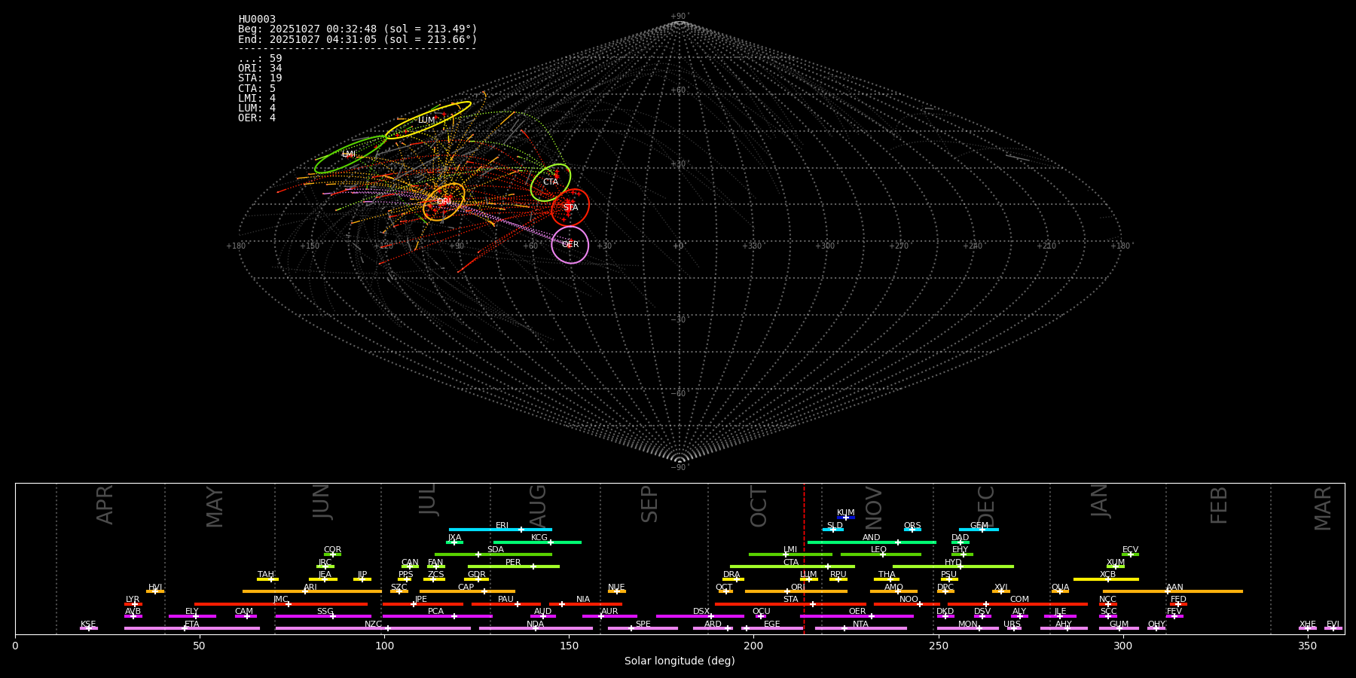The height and width of the screenshot is (678, 1356).
Task: Select the '...: 59' count in legend
Action: (260, 59)
